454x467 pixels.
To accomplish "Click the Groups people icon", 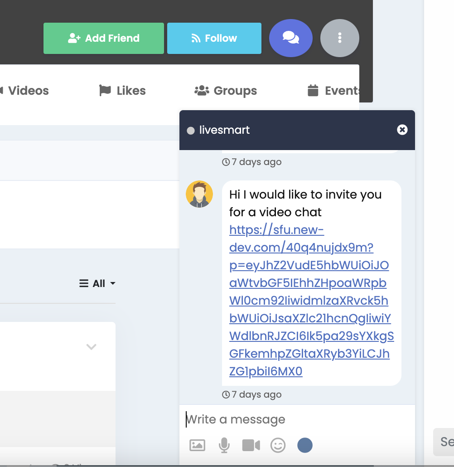I will pyautogui.click(x=201, y=90).
